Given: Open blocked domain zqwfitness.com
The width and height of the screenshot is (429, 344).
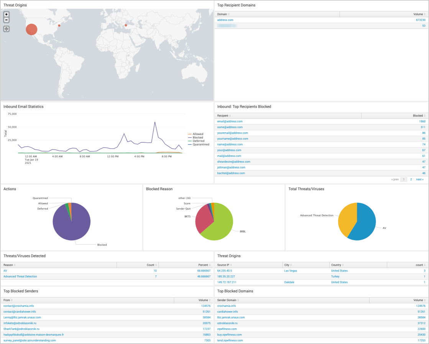Looking at the screenshot, I should (x=227, y=329).
